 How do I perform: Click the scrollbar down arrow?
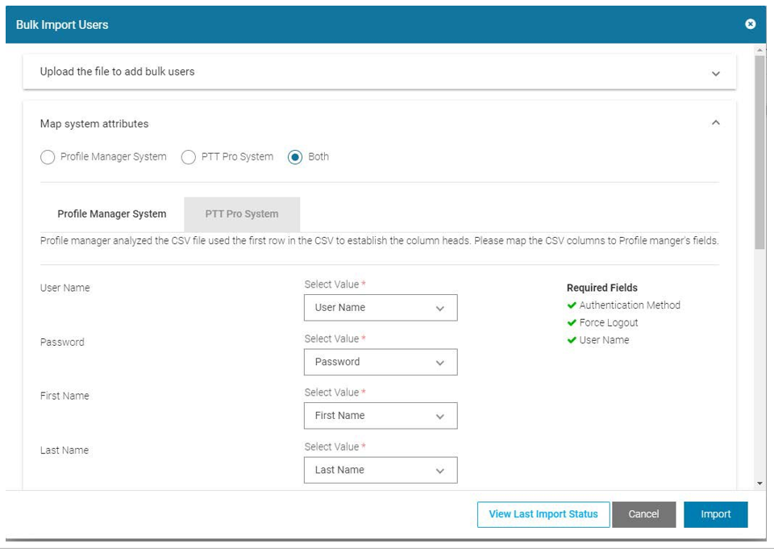[x=759, y=483]
